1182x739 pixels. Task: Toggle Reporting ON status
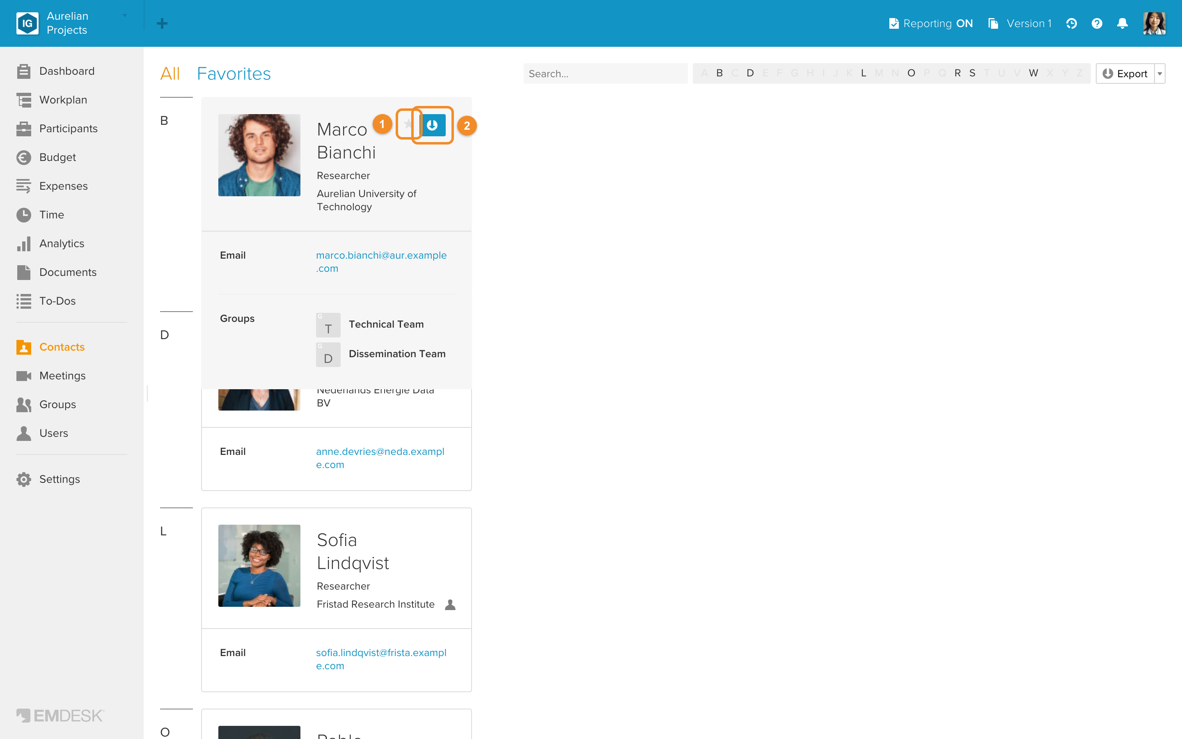pos(930,23)
